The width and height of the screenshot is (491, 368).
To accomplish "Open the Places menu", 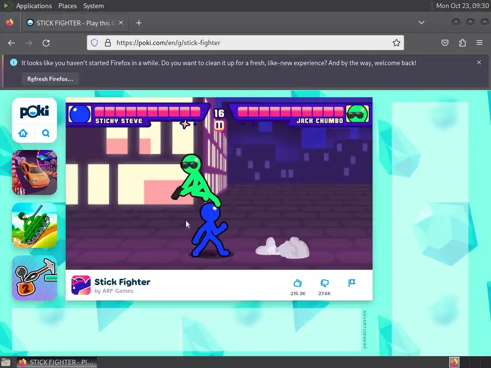I will pyautogui.click(x=67, y=6).
